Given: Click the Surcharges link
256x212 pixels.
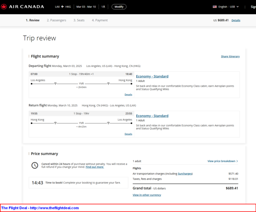Looking at the screenshot, I should (x=185, y=174).
